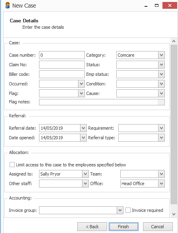The image size is (178, 233).
Task: Open the Occurred date picker arrow
Action: tap(81, 84)
